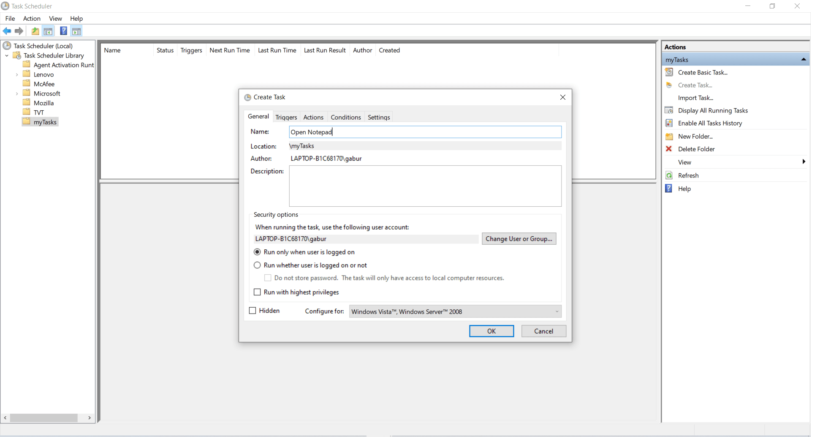The width and height of the screenshot is (820, 437).
Task: Click the Mozilla folder icon
Action: pos(27,102)
